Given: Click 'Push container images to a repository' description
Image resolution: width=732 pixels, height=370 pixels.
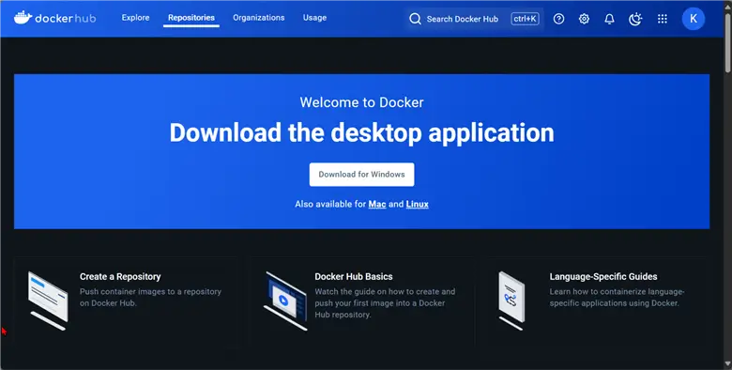Looking at the screenshot, I should pos(150,297).
